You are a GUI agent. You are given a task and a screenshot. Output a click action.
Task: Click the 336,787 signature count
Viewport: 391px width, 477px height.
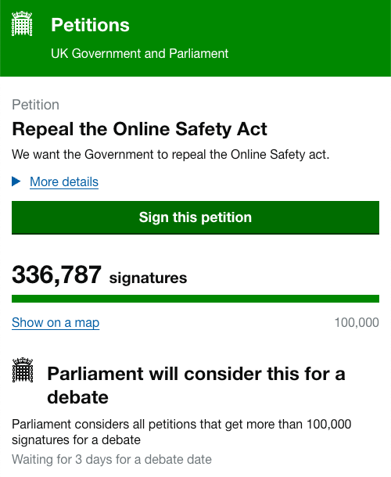pyautogui.click(x=56, y=274)
